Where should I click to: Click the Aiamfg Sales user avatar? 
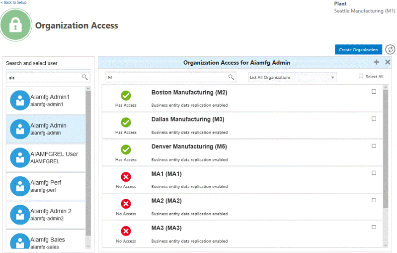(x=20, y=241)
